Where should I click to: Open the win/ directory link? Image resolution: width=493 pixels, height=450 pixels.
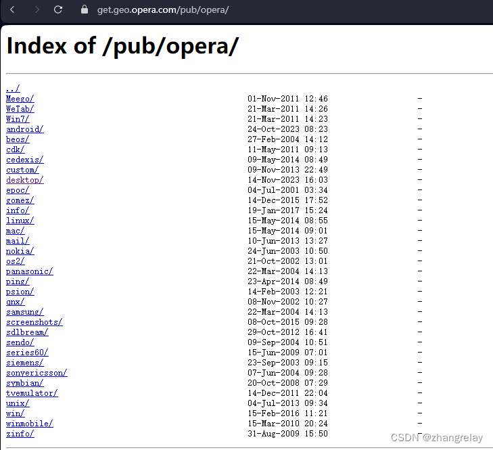coord(15,413)
